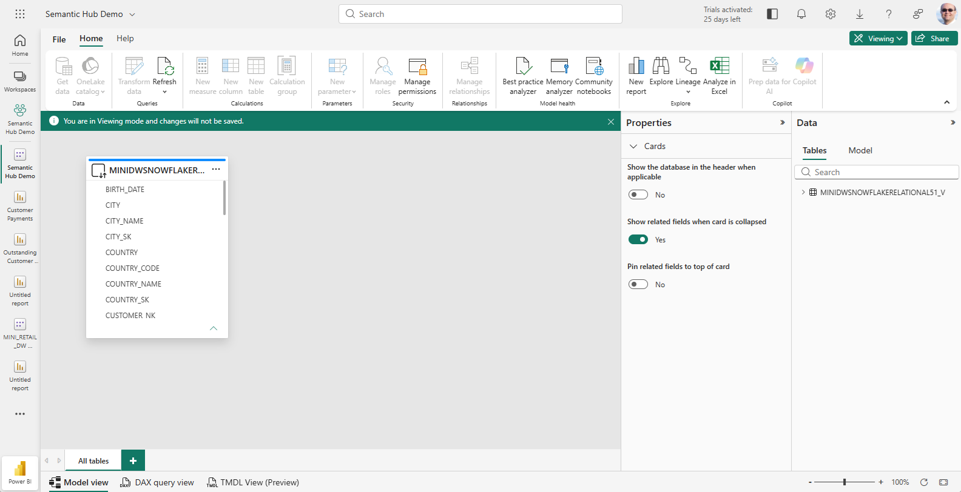The width and height of the screenshot is (961, 492).
Task: Create a New report from ribbon
Action: point(636,75)
